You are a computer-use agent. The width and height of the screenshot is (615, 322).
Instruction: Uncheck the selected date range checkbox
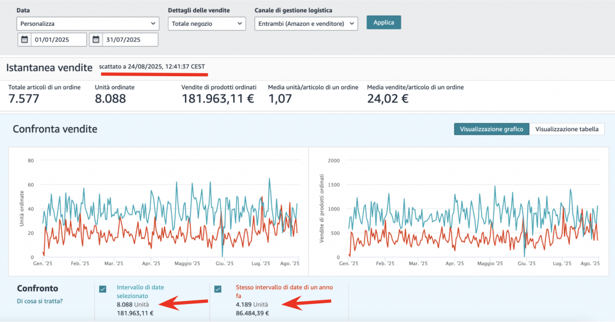click(103, 289)
